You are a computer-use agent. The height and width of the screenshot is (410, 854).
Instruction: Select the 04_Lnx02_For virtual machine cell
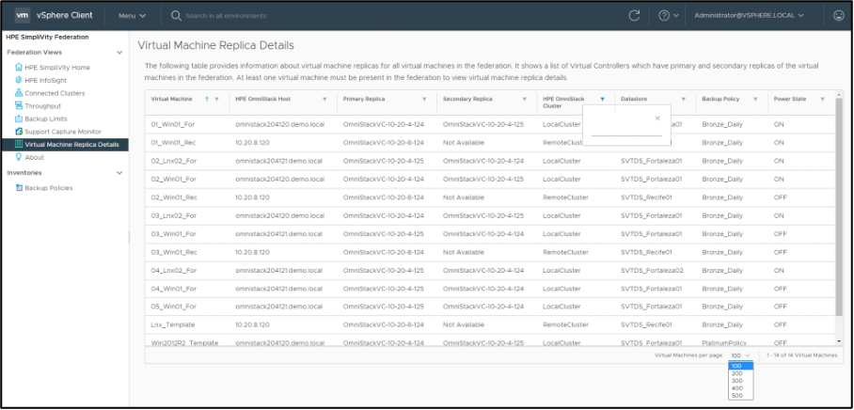(173, 270)
